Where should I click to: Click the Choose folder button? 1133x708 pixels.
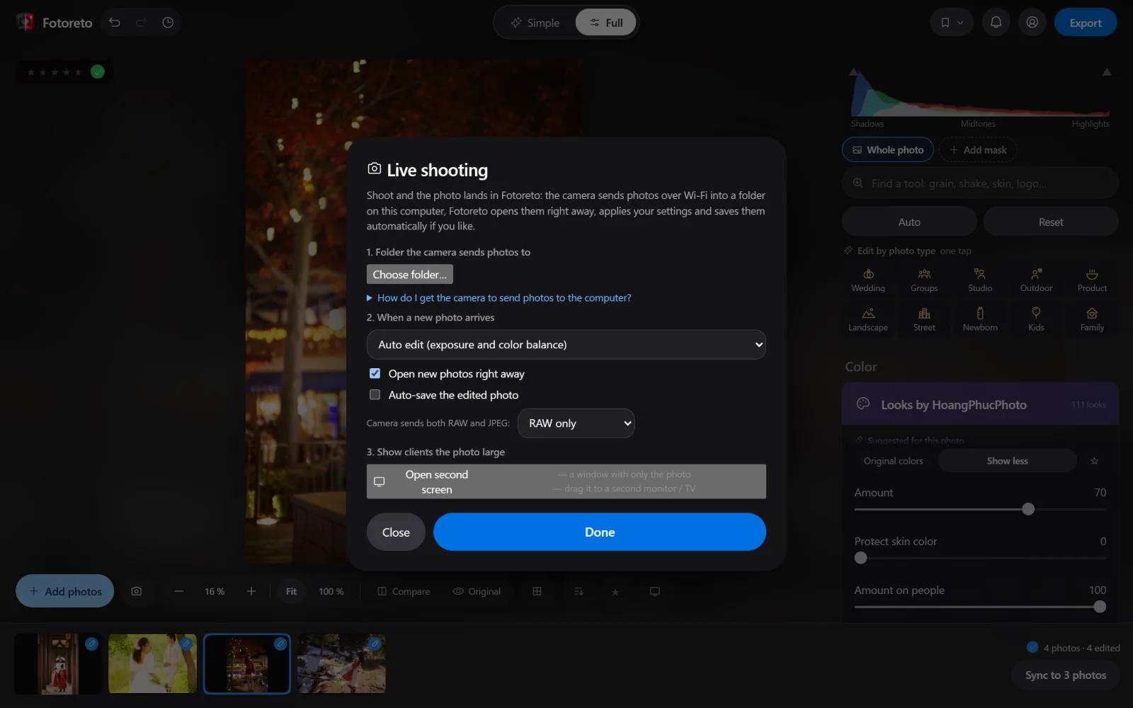(410, 274)
